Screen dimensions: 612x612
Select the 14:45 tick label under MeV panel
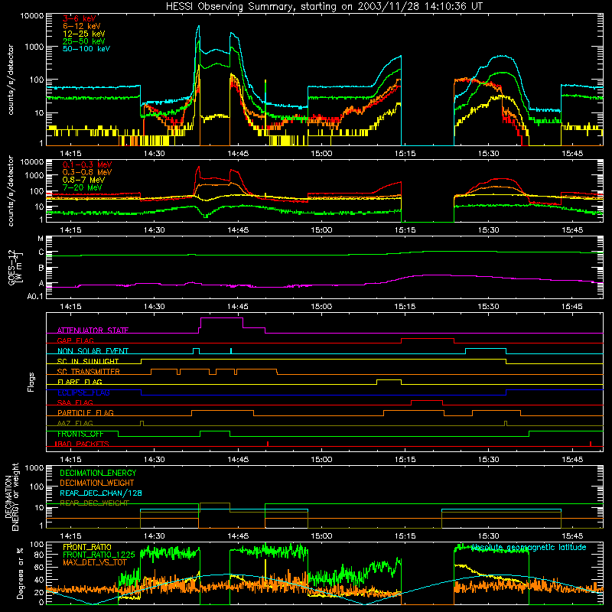pos(238,230)
